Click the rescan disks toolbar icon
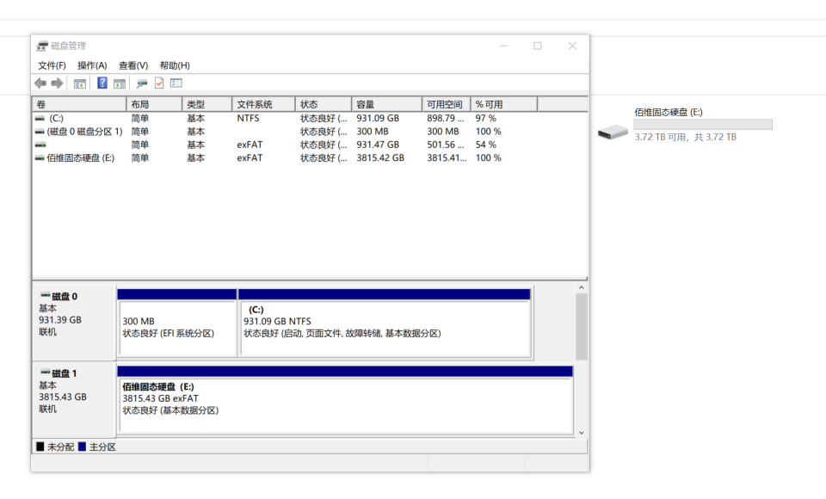This screenshot has height=499, width=826. (142, 83)
